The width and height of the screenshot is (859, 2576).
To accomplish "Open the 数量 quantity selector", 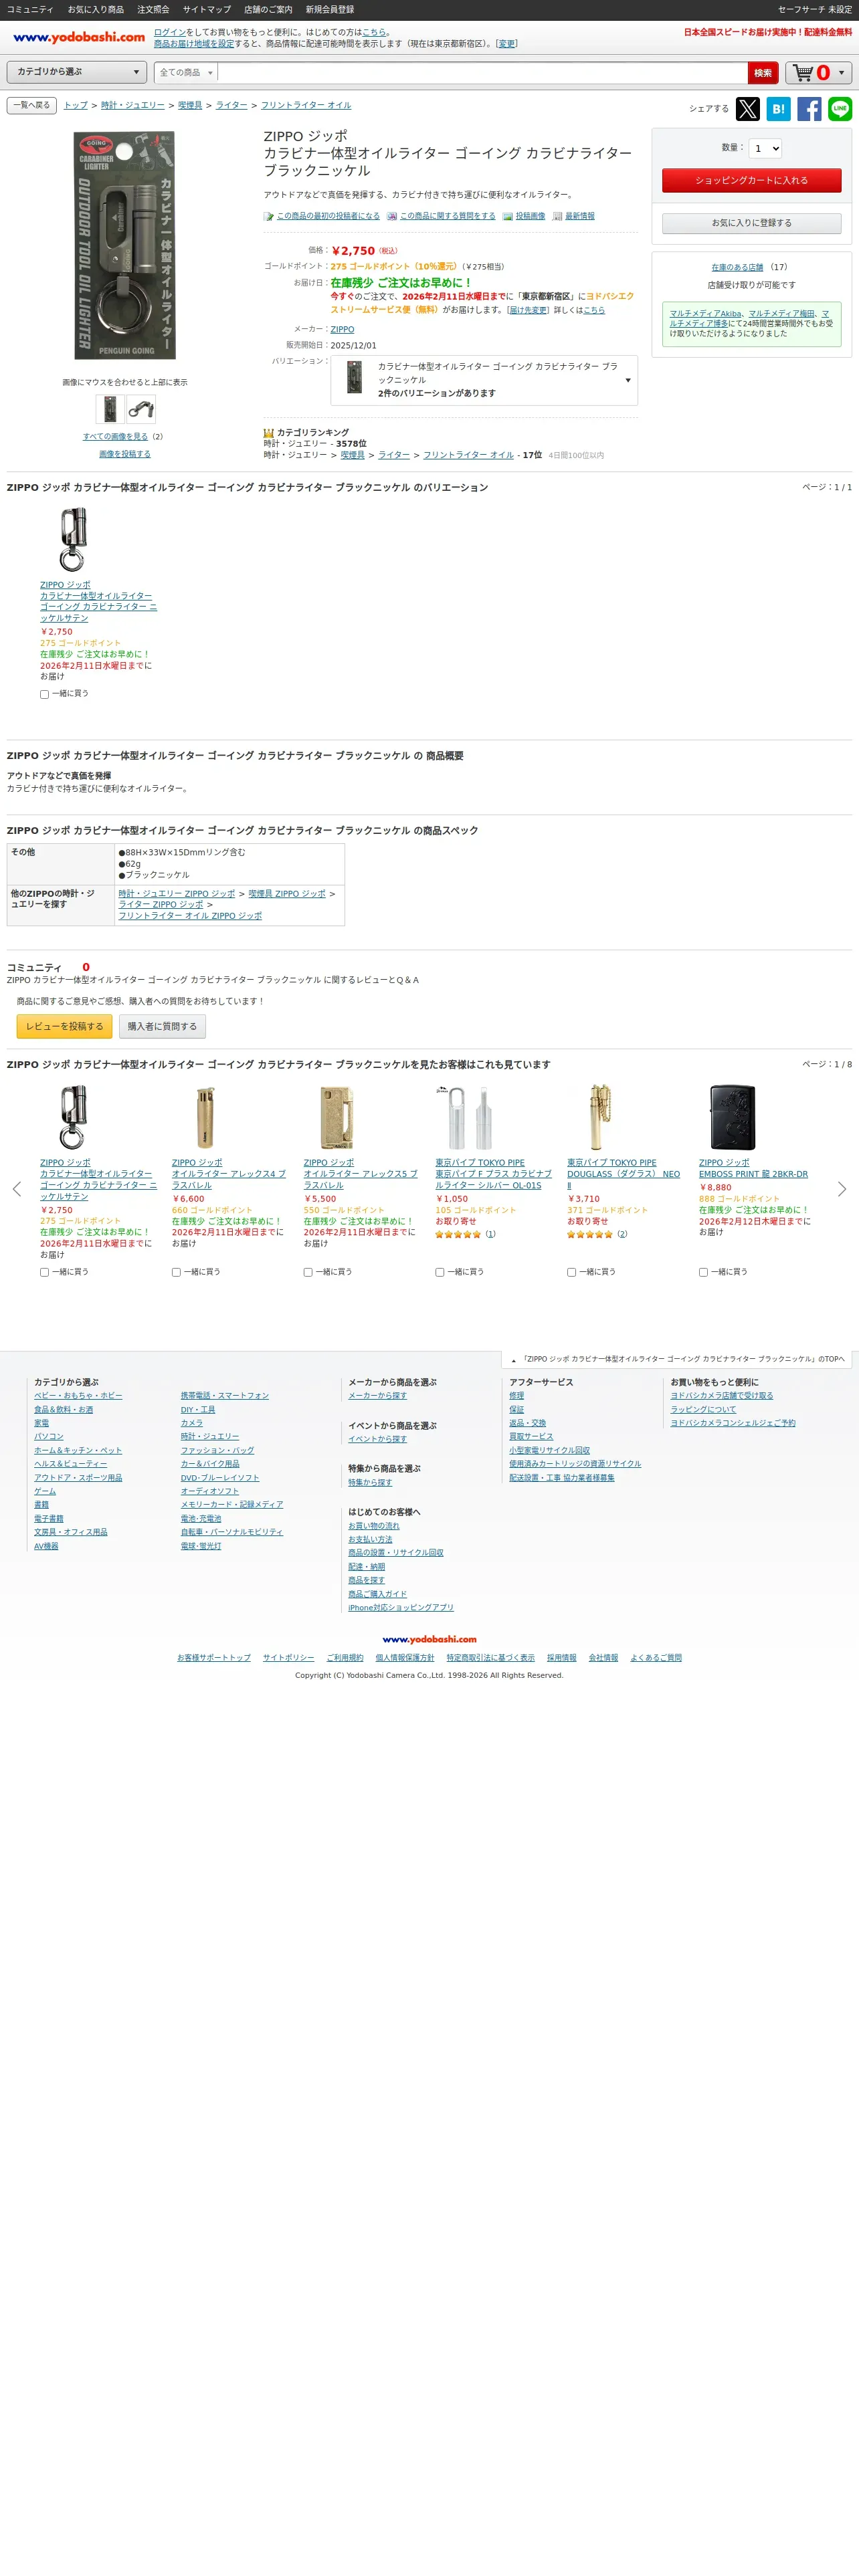I will coord(765,148).
